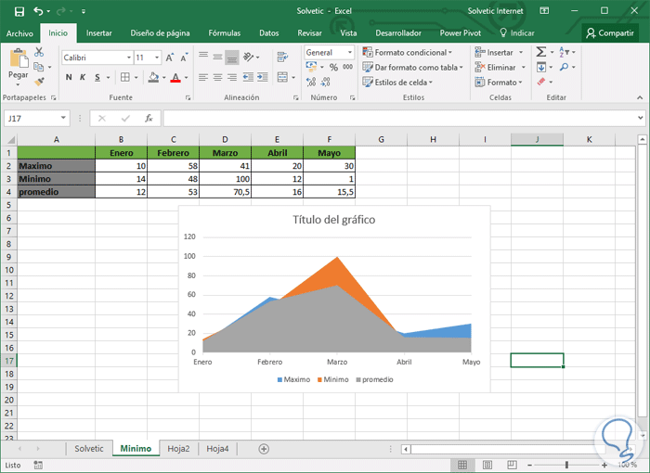Image resolution: width=650 pixels, height=473 pixels.
Task: Open the Insertar ribbon tab
Action: (98, 32)
